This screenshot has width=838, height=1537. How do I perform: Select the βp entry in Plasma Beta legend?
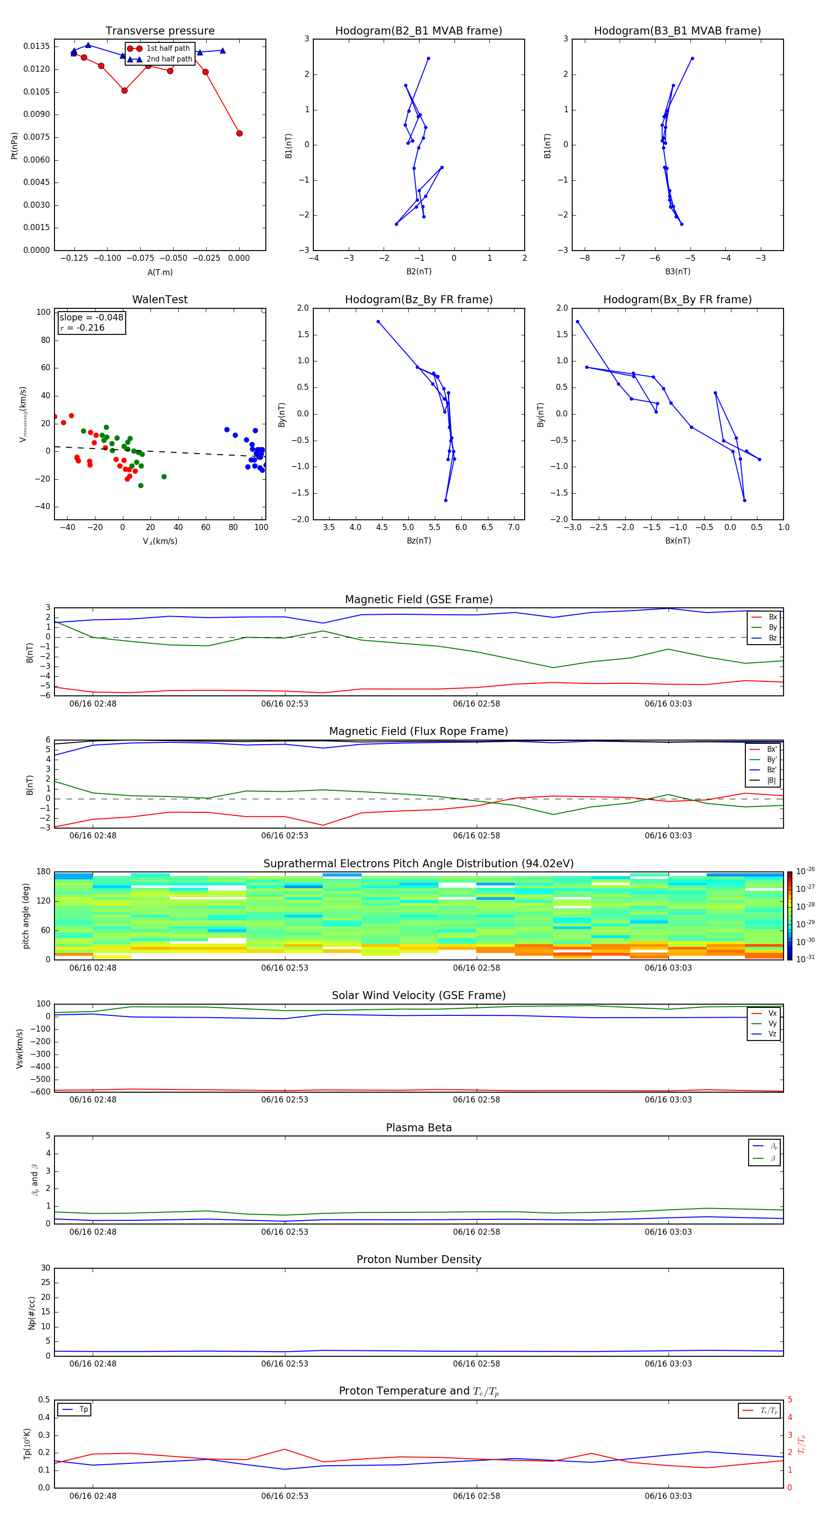(764, 1146)
